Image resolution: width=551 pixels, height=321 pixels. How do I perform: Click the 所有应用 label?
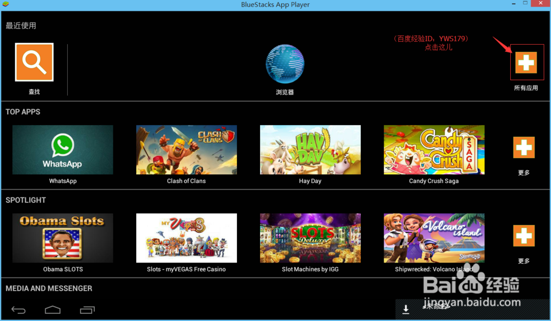tap(526, 88)
